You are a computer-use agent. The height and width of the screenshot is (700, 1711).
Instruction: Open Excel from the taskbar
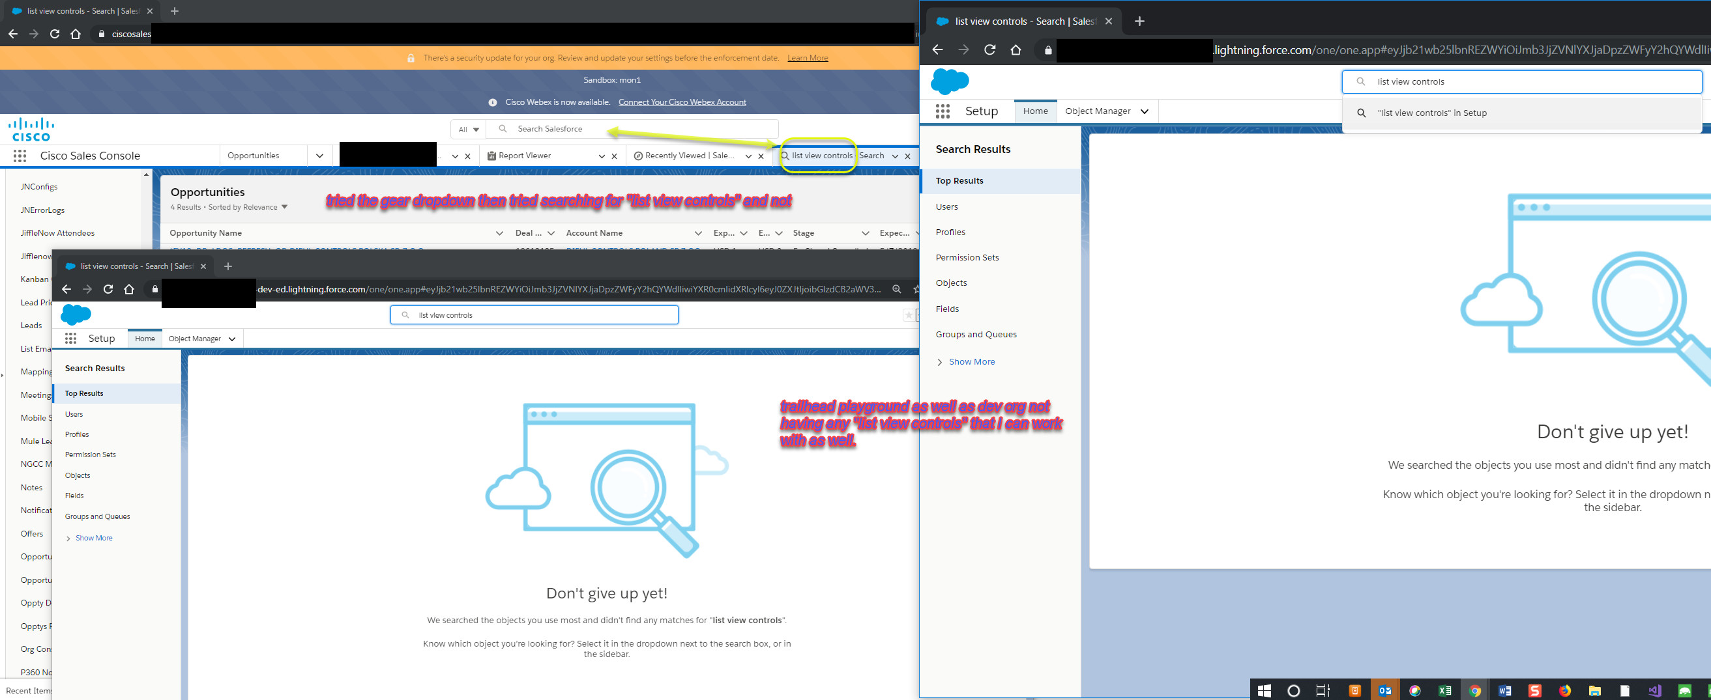point(1444,691)
